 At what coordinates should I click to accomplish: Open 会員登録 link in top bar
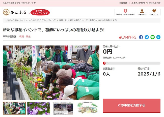click(x=123, y=3)
